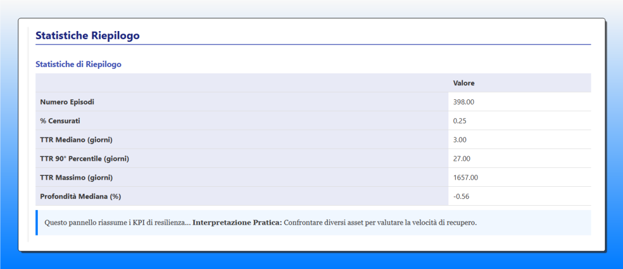Viewport: 623px width, 269px height.
Task: Click the 27.00 value cell
Action: [x=462, y=158]
